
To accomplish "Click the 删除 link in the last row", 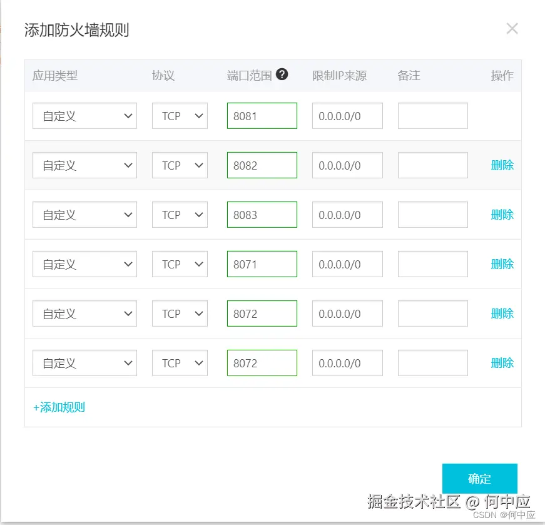I will pyautogui.click(x=502, y=362).
